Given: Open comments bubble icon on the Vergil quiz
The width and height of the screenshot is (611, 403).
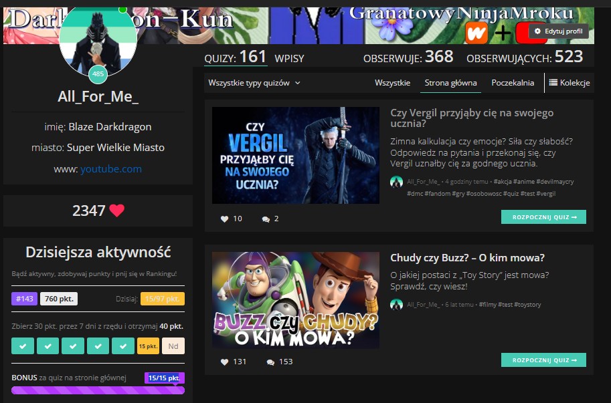Looking at the screenshot, I should (266, 219).
